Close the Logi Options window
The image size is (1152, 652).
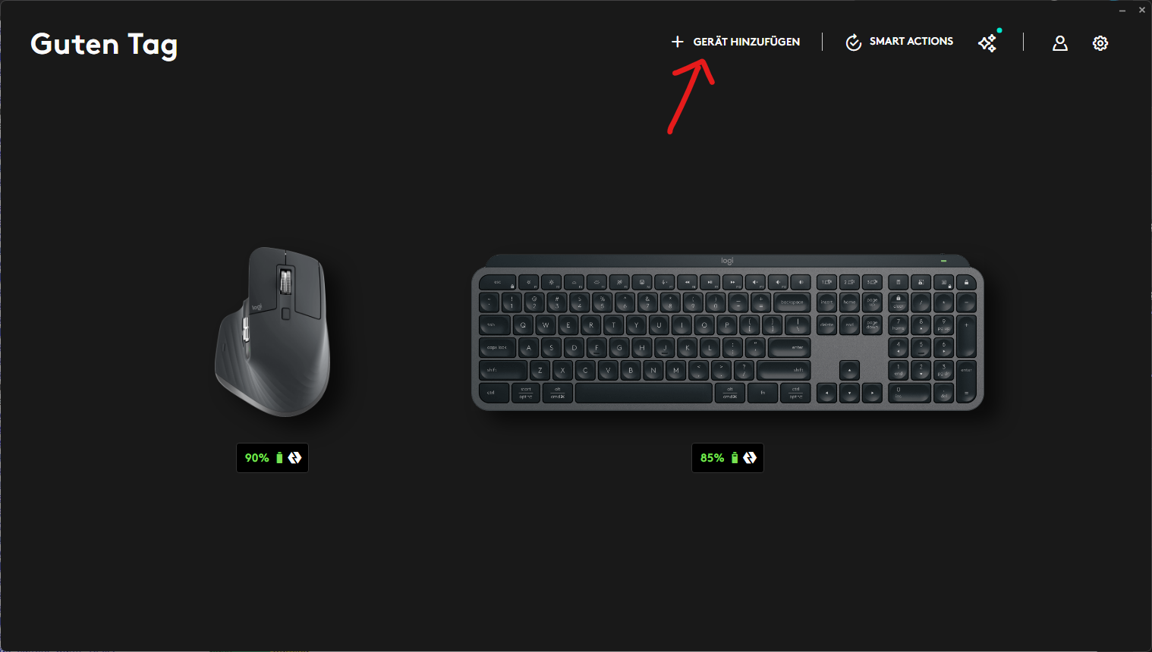point(1142,10)
